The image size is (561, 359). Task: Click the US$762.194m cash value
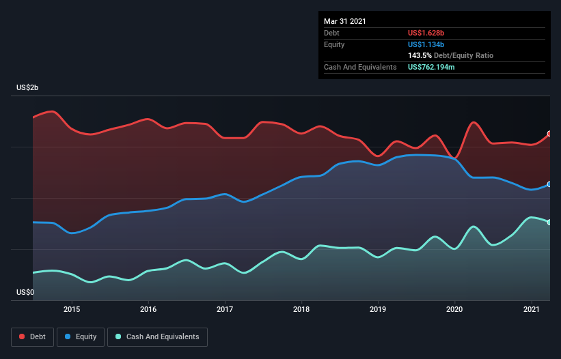(x=431, y=67)
